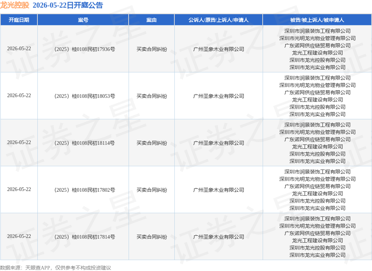
Task: Click 深圳市龙光实业有限公司 in the 17814号 row
Action: 318,255
